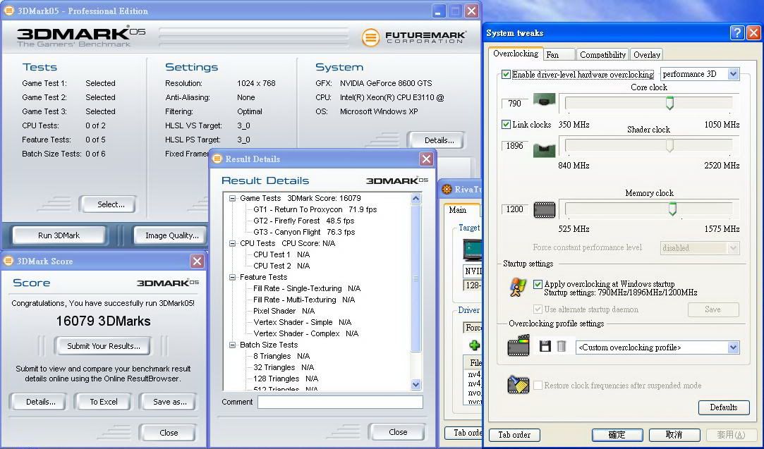Click the green plus icon in RivaTuner
764x449 pixels.
click(474, 345)
